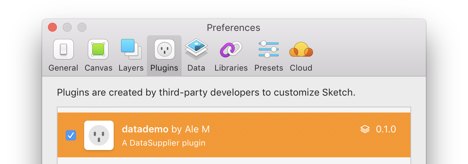Disable the datademo plugin checkbox
The height and width of the screenshot is (164, 468).
click(70, 135)
